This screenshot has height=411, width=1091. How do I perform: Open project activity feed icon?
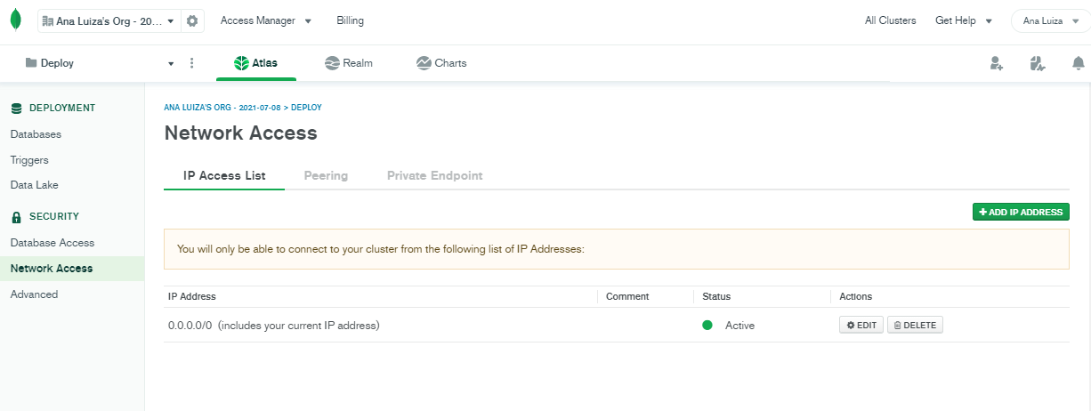tap(1037, 63)
